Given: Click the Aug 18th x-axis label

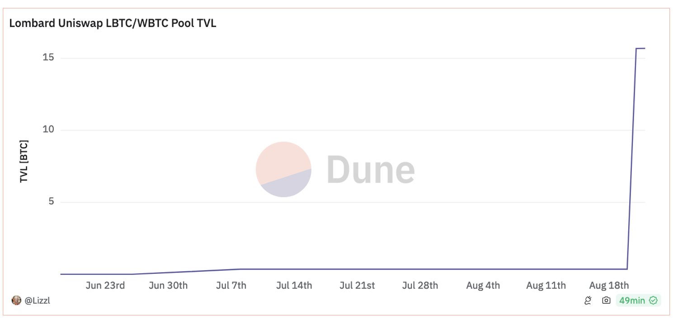Looking at the screenshot, I should [609, 286].
